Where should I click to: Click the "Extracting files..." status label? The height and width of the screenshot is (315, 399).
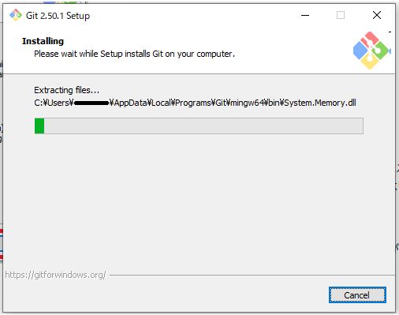(67, 90)
